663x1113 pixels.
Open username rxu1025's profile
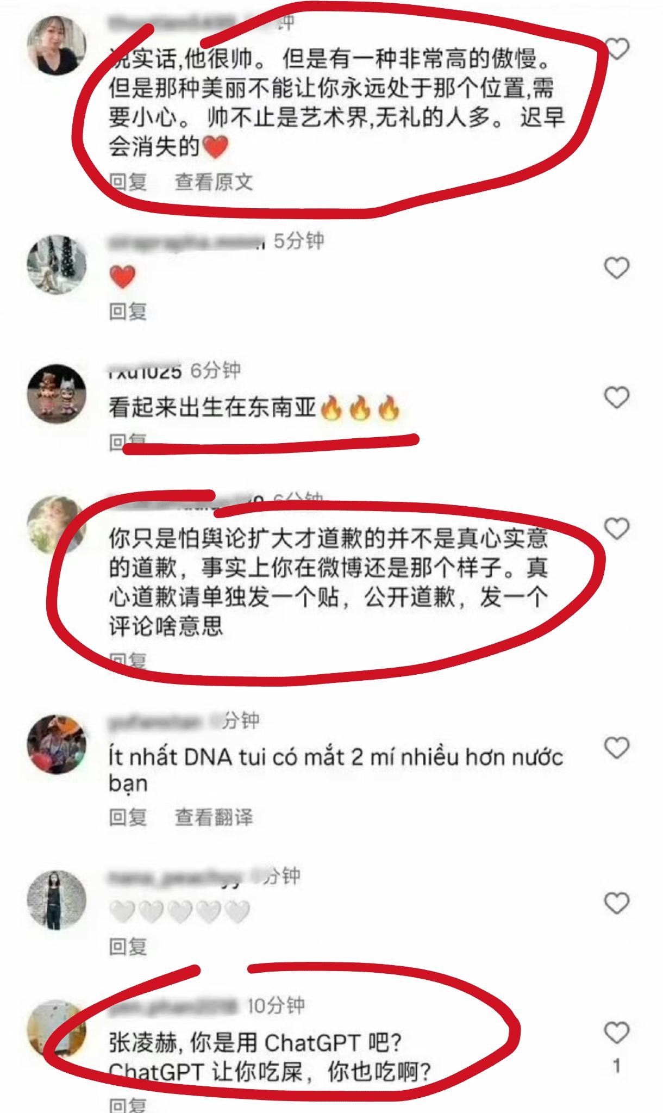click(x=145, y=371)
